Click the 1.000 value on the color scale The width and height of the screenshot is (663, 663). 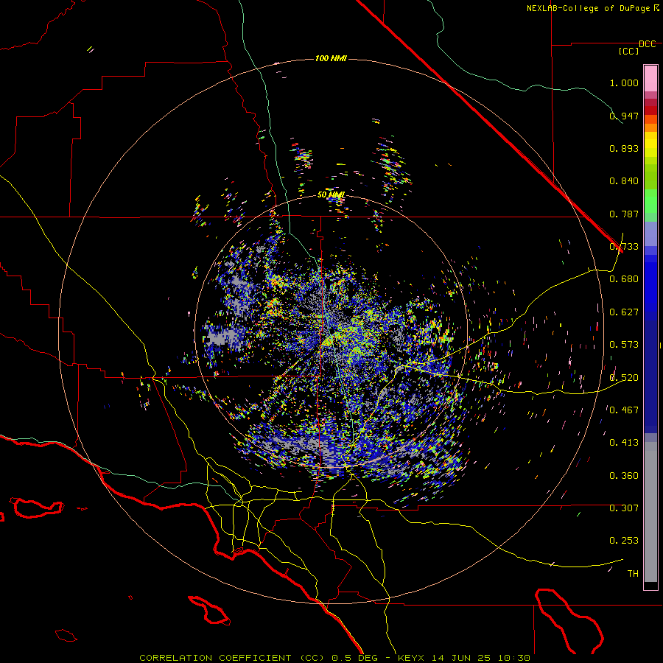(x=624, y=83)
